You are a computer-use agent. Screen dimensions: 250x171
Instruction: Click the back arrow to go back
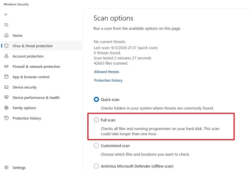6,14
